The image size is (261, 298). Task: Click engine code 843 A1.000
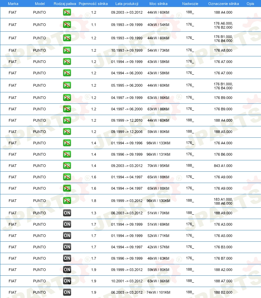223,166
